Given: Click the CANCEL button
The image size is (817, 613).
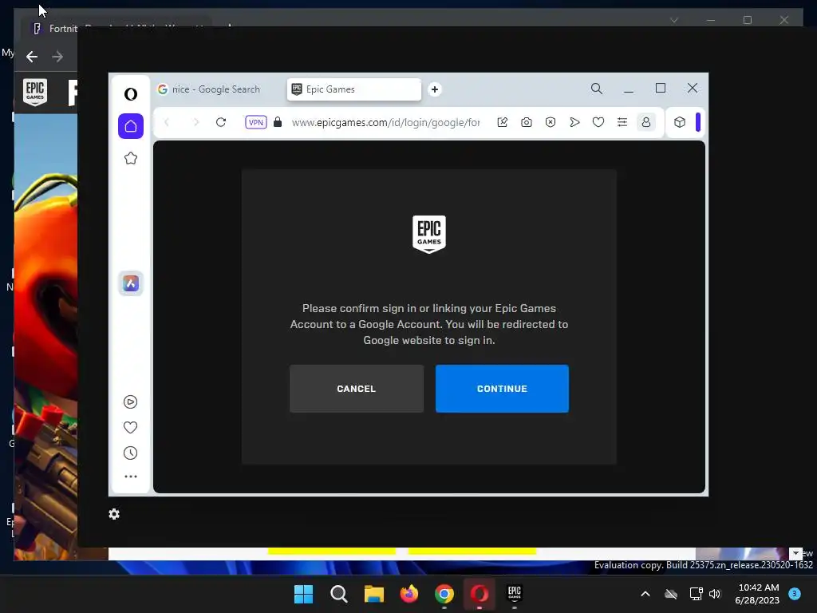Looking at the screenshot, I should (357, 389).
